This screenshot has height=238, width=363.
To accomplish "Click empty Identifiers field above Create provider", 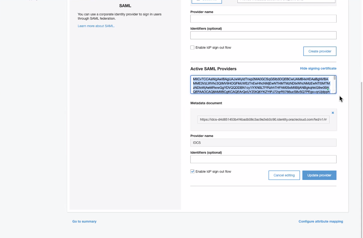I will [x=263, y=35].
